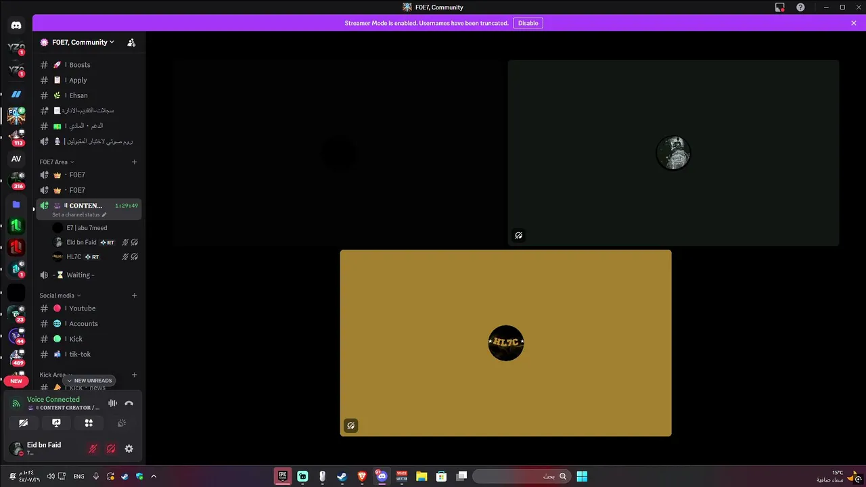Open Epic Games in taskbar
The image size is (866, 487).
283,476
